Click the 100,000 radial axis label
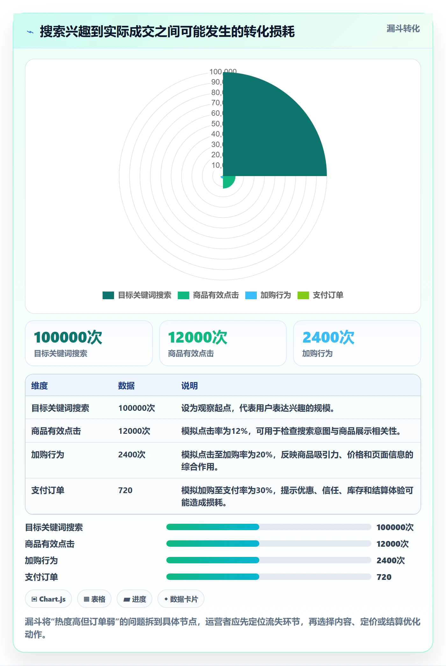 click(x=223, y=72)
